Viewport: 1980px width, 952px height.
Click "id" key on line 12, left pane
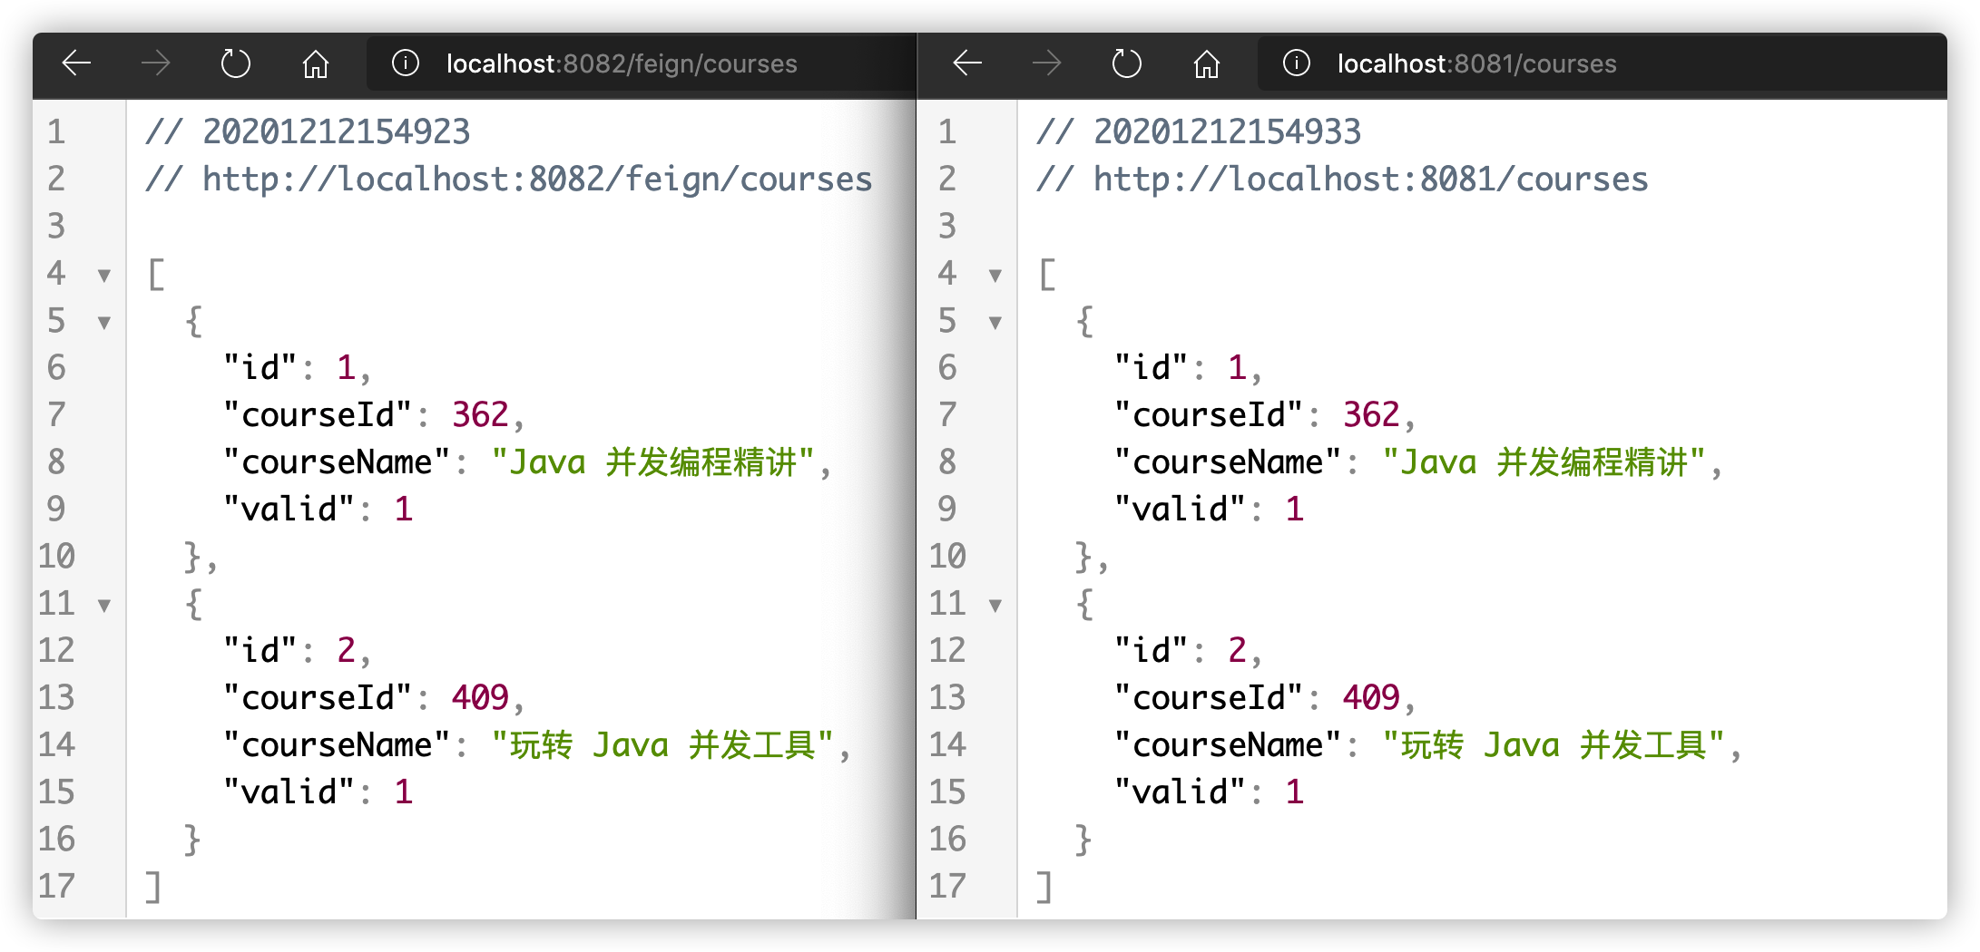coord(260,651)
